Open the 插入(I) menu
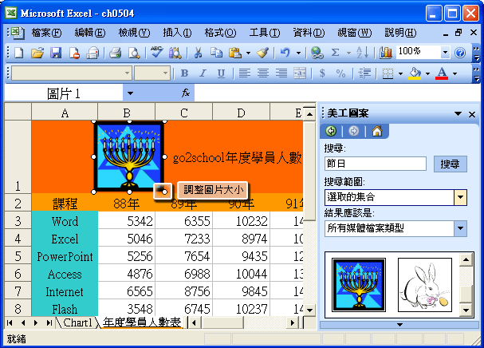484x348 pixels. pyautogui.click(x=176, y=33)
